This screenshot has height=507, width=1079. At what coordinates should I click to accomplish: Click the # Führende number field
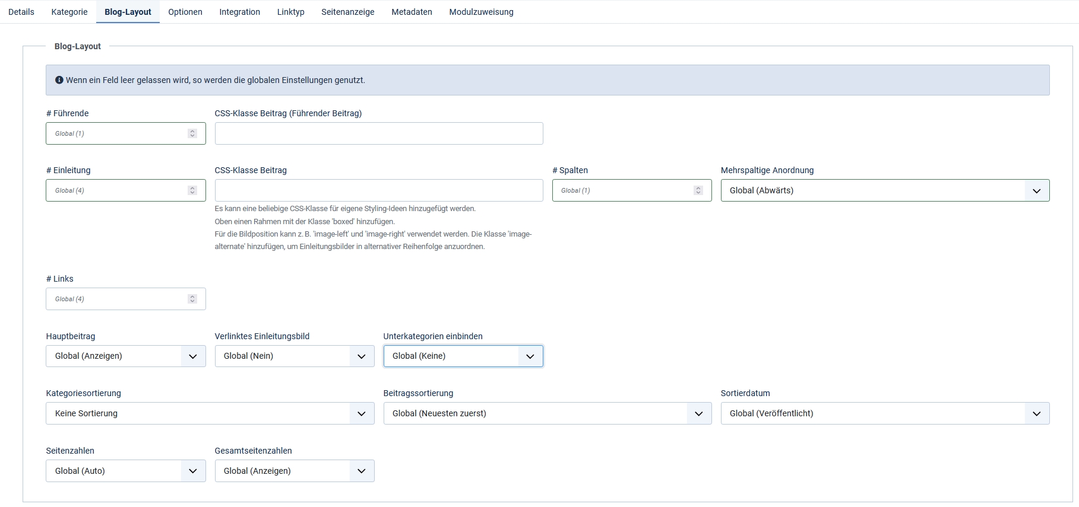126,133
